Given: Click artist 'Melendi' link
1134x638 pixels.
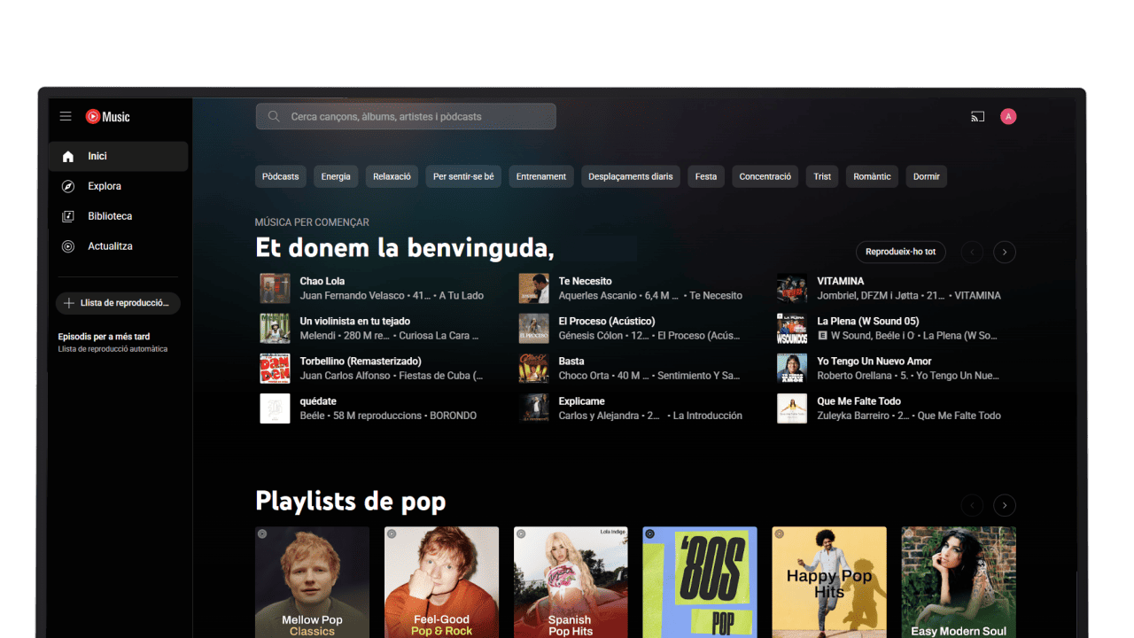Looking at the screenshot, I should coord(318,336).
